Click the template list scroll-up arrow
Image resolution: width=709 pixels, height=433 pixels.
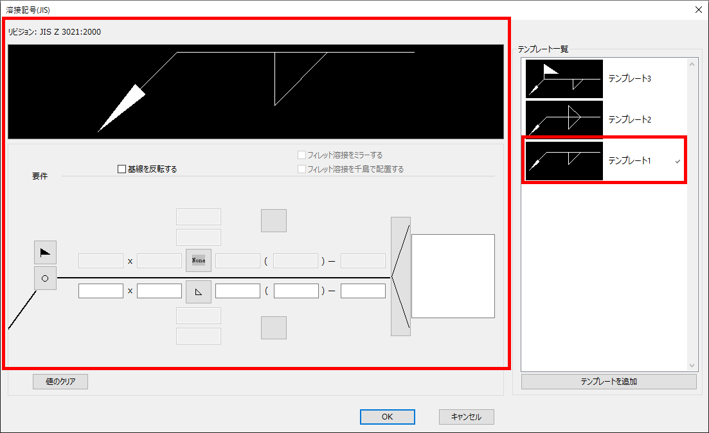[692, 64]
